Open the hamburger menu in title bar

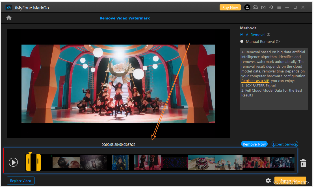[x=279, y=8]
